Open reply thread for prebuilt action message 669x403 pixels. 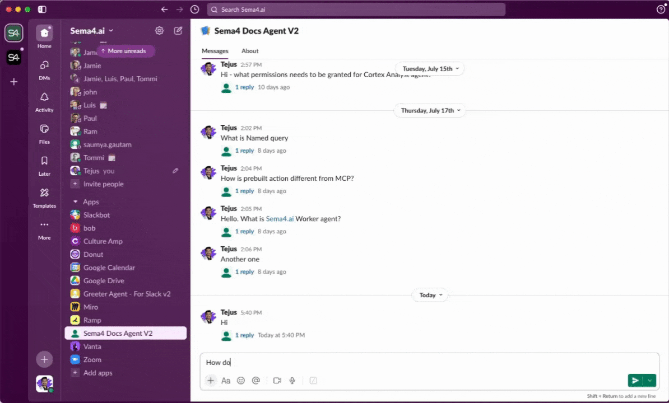244,191
